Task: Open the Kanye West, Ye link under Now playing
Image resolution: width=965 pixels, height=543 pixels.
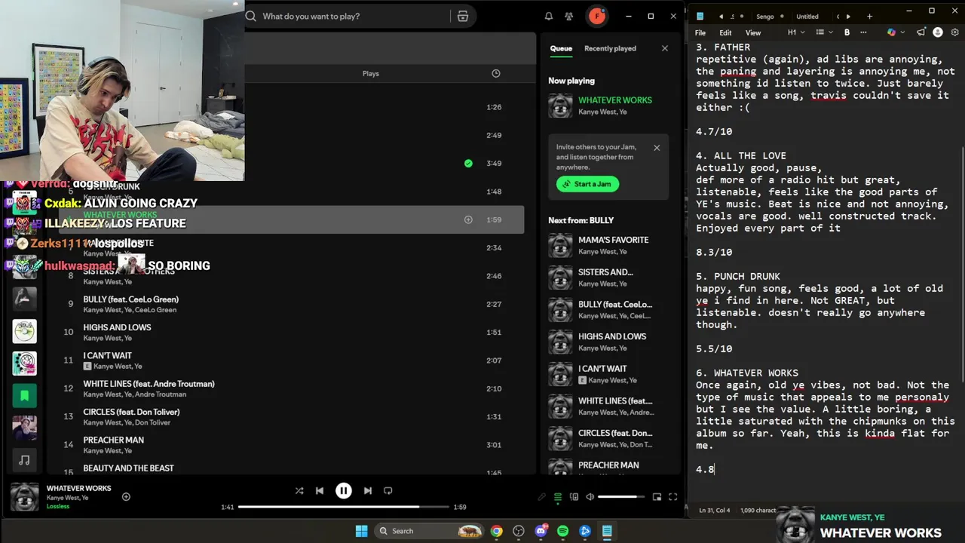Action: point(602,112)
